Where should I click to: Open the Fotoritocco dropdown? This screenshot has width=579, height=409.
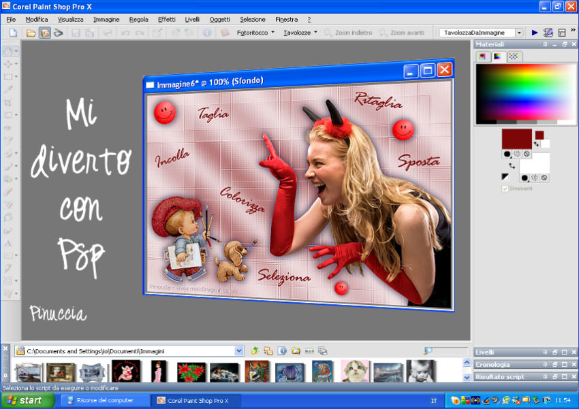coord(255,33)
